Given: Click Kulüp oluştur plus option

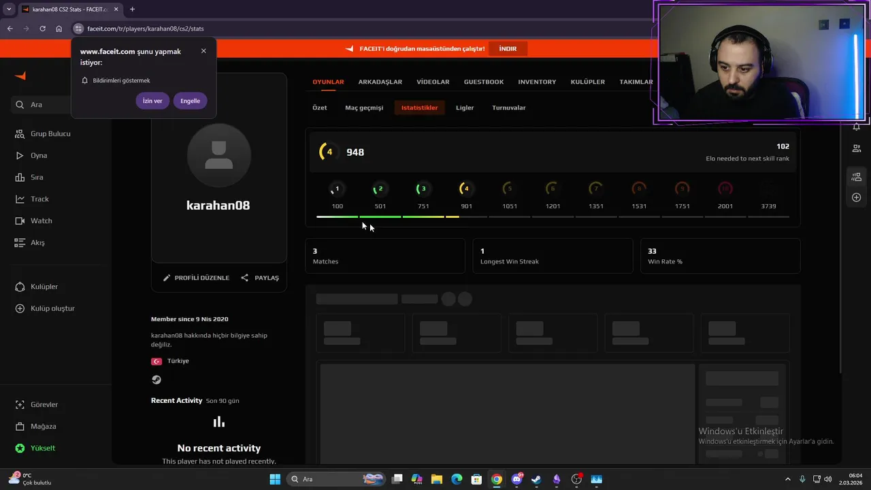Looking at the screenshot, I should pyautogui.click(x=45, y=309).
